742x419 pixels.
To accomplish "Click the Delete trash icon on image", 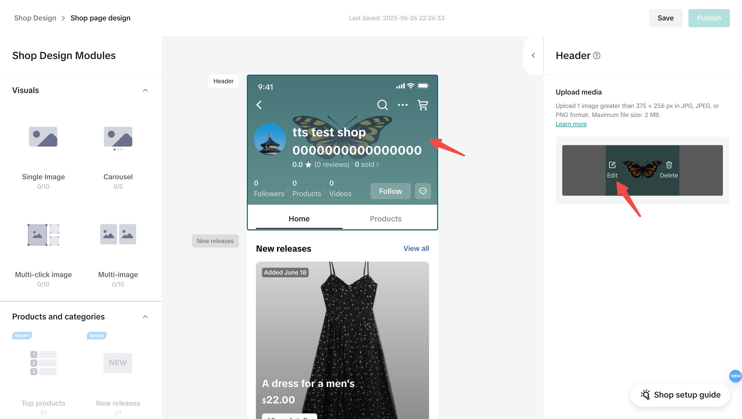I will (669, 165).
